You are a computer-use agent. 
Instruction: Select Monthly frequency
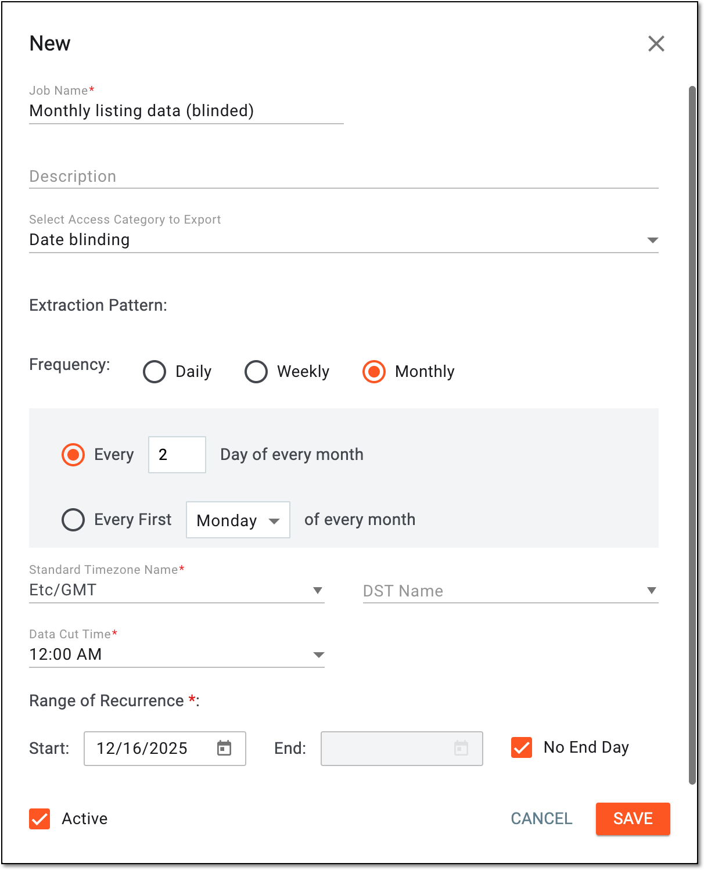[374, 372]
